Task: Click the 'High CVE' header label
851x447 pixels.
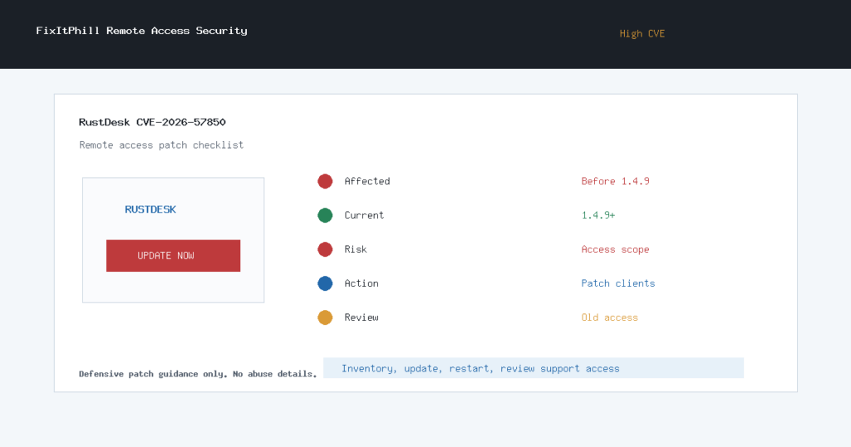Action: pos(642,33)
